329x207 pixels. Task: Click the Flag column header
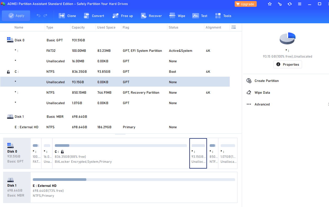(126, 27)
